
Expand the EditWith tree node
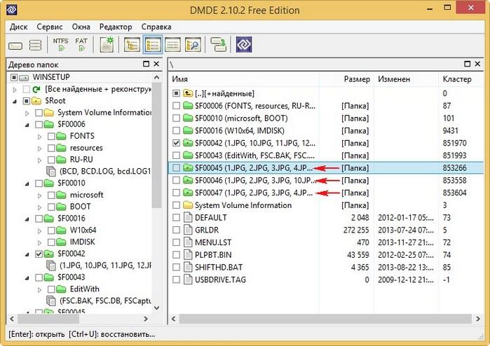click(x=40, y=290)
